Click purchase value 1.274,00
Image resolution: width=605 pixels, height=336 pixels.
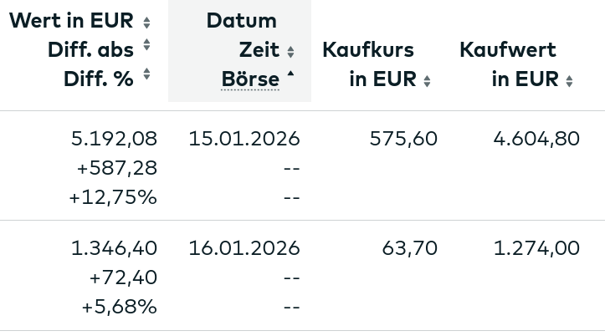click(536, 248)
